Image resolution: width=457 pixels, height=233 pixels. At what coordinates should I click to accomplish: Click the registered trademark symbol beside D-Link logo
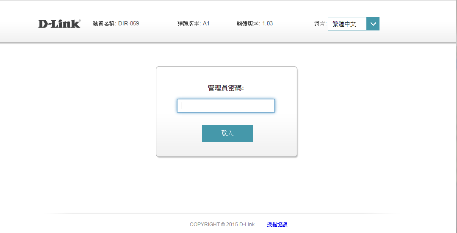tap(79, 20)
